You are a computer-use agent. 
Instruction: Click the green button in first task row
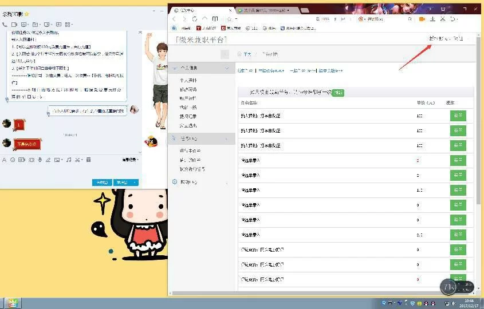point(458,116)
